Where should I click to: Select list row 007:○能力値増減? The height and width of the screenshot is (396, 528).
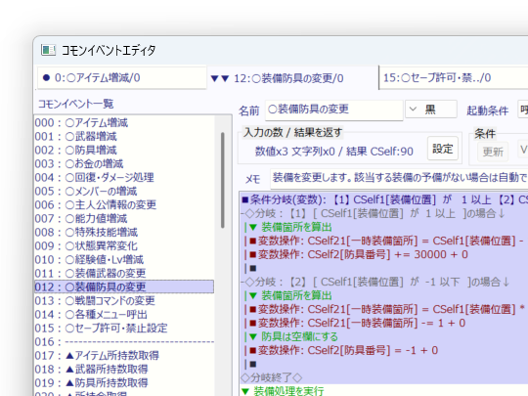(x=124, y=219)
